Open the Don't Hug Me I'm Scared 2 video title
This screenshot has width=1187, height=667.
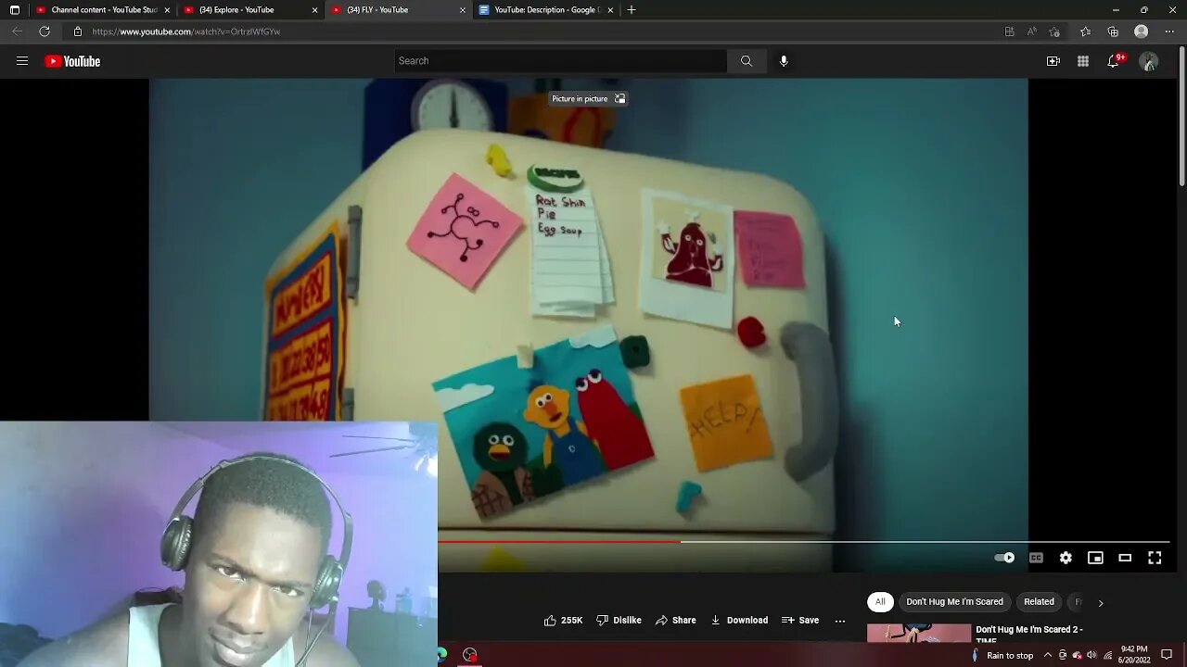click(1029, 635)
